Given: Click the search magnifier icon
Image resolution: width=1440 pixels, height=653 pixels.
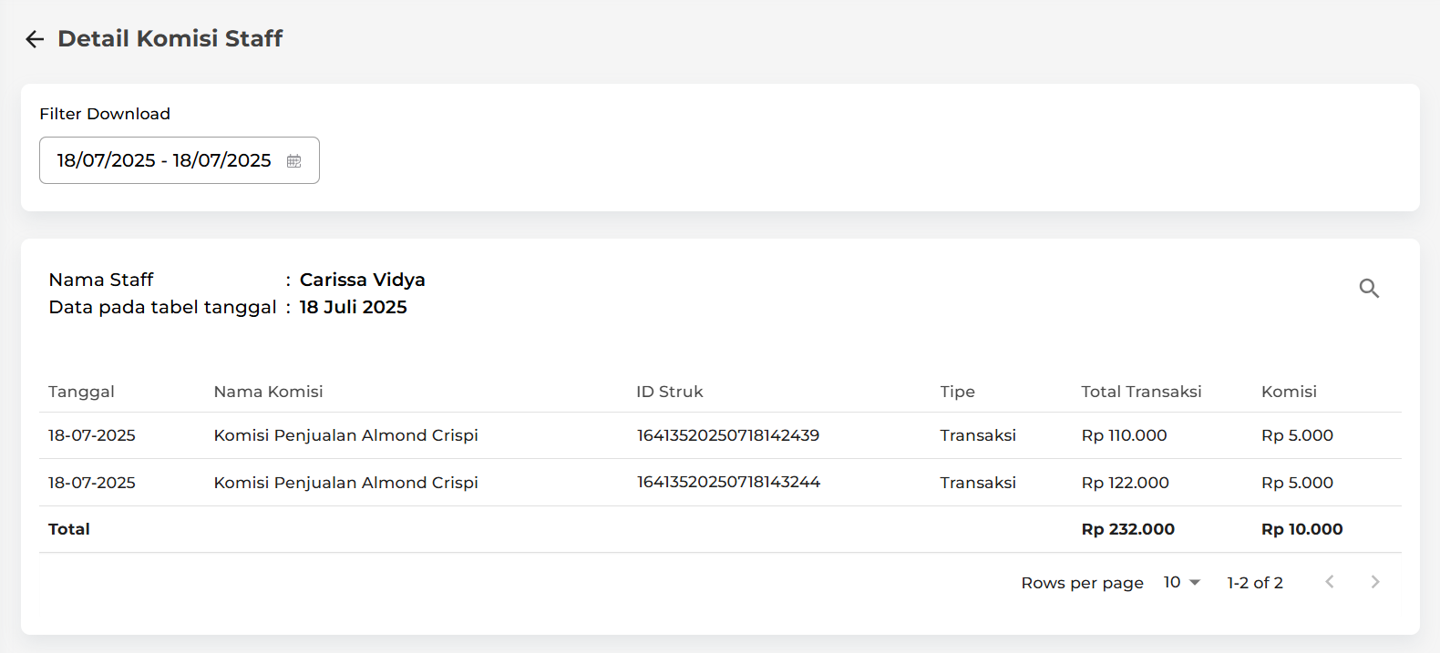Looking at the screenshot, I should [1369, 289].
